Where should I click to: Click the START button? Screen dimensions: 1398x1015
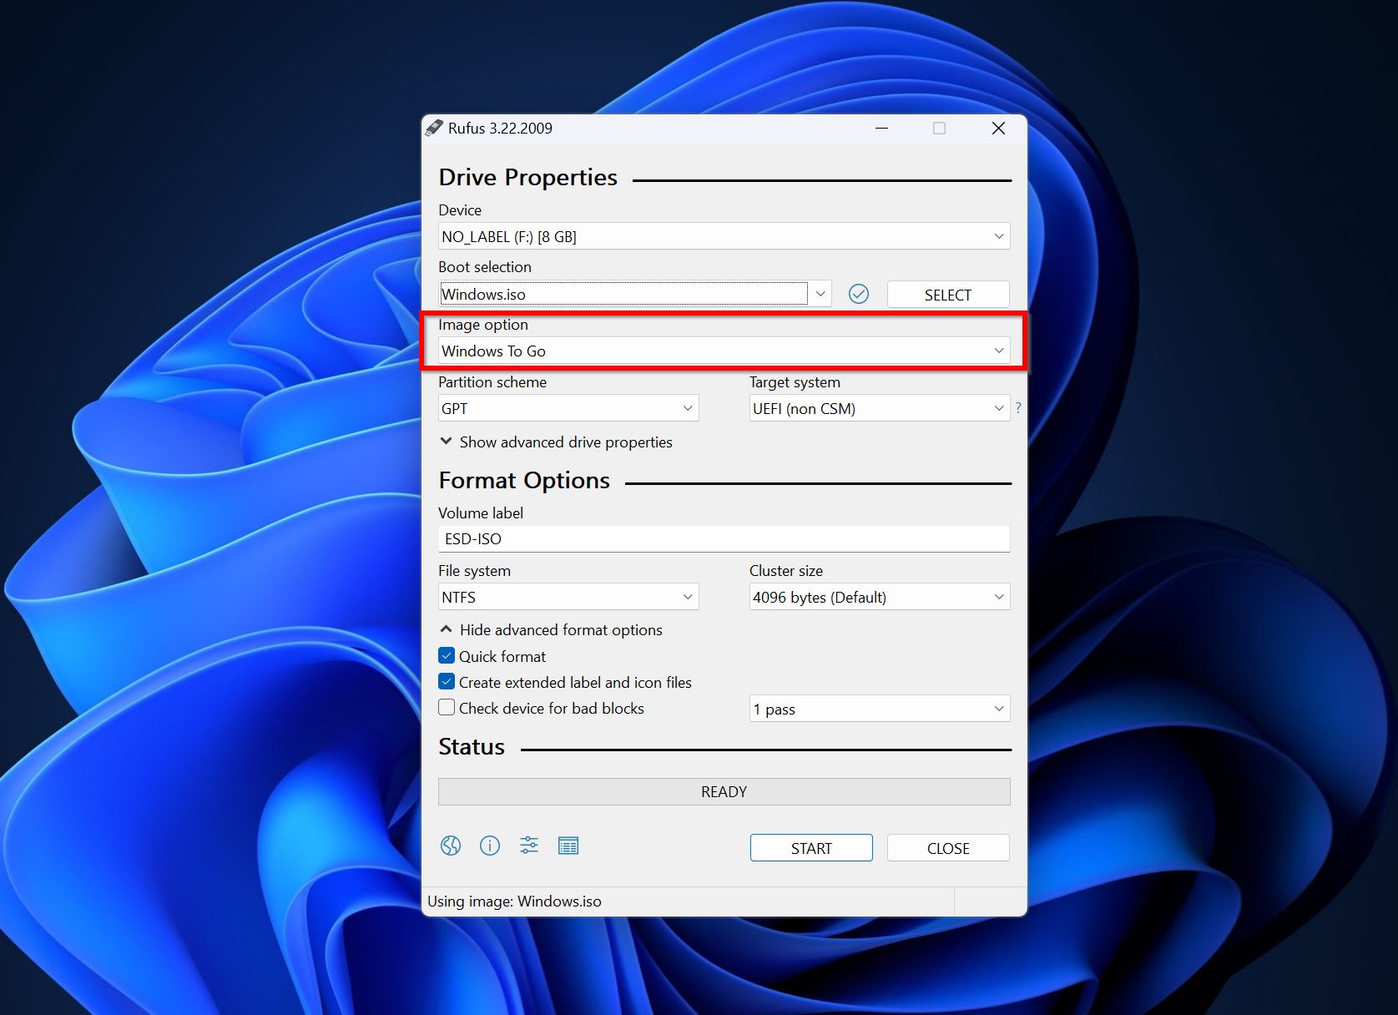click(x=811, y=848)
